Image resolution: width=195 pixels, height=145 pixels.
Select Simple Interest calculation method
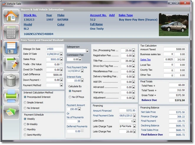pos(25,102)
